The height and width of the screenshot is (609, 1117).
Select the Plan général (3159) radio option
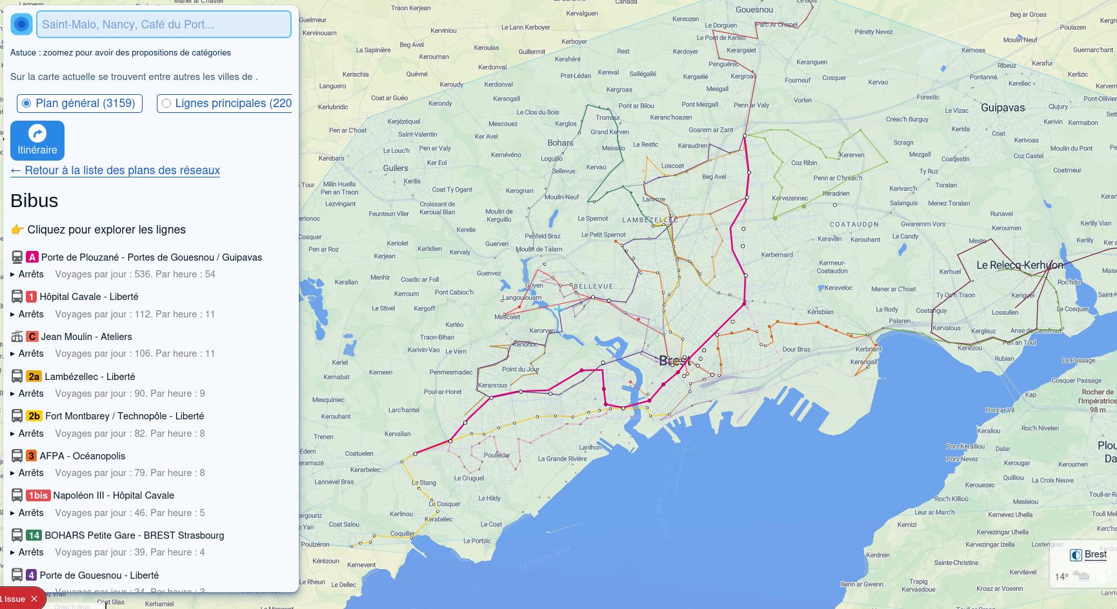26,103
